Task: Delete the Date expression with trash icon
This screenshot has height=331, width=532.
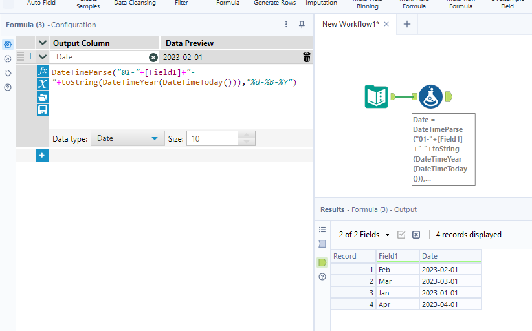Action: [x=307, y=57]
